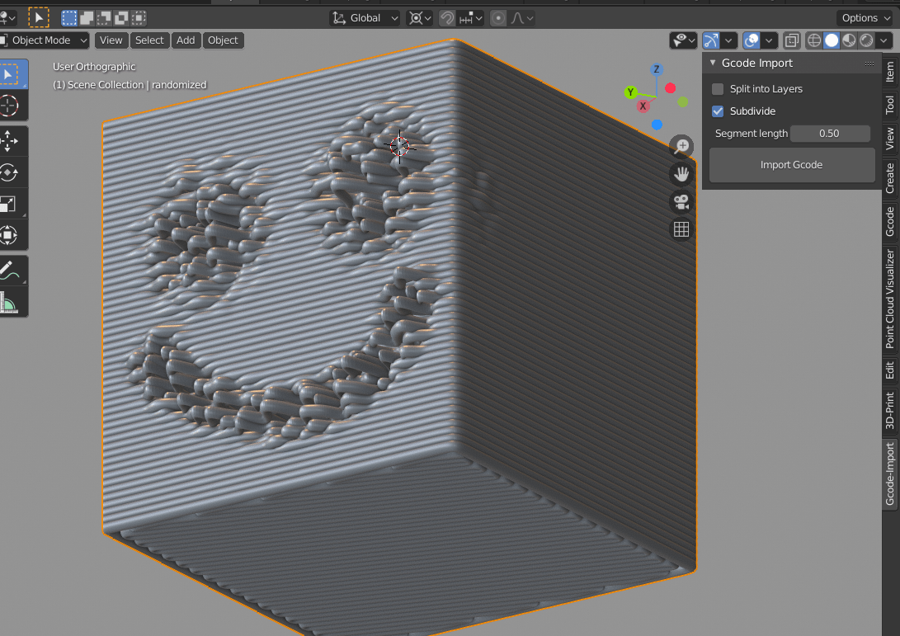Open the Object Mode dropdown
The width and height of the screenshot is (900, 636).
pos(45,40)
